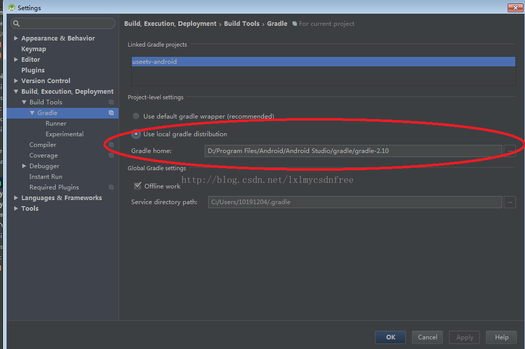Click the Help button
The width and height of the screenshot is (525, 349).
tap(501, 337)
